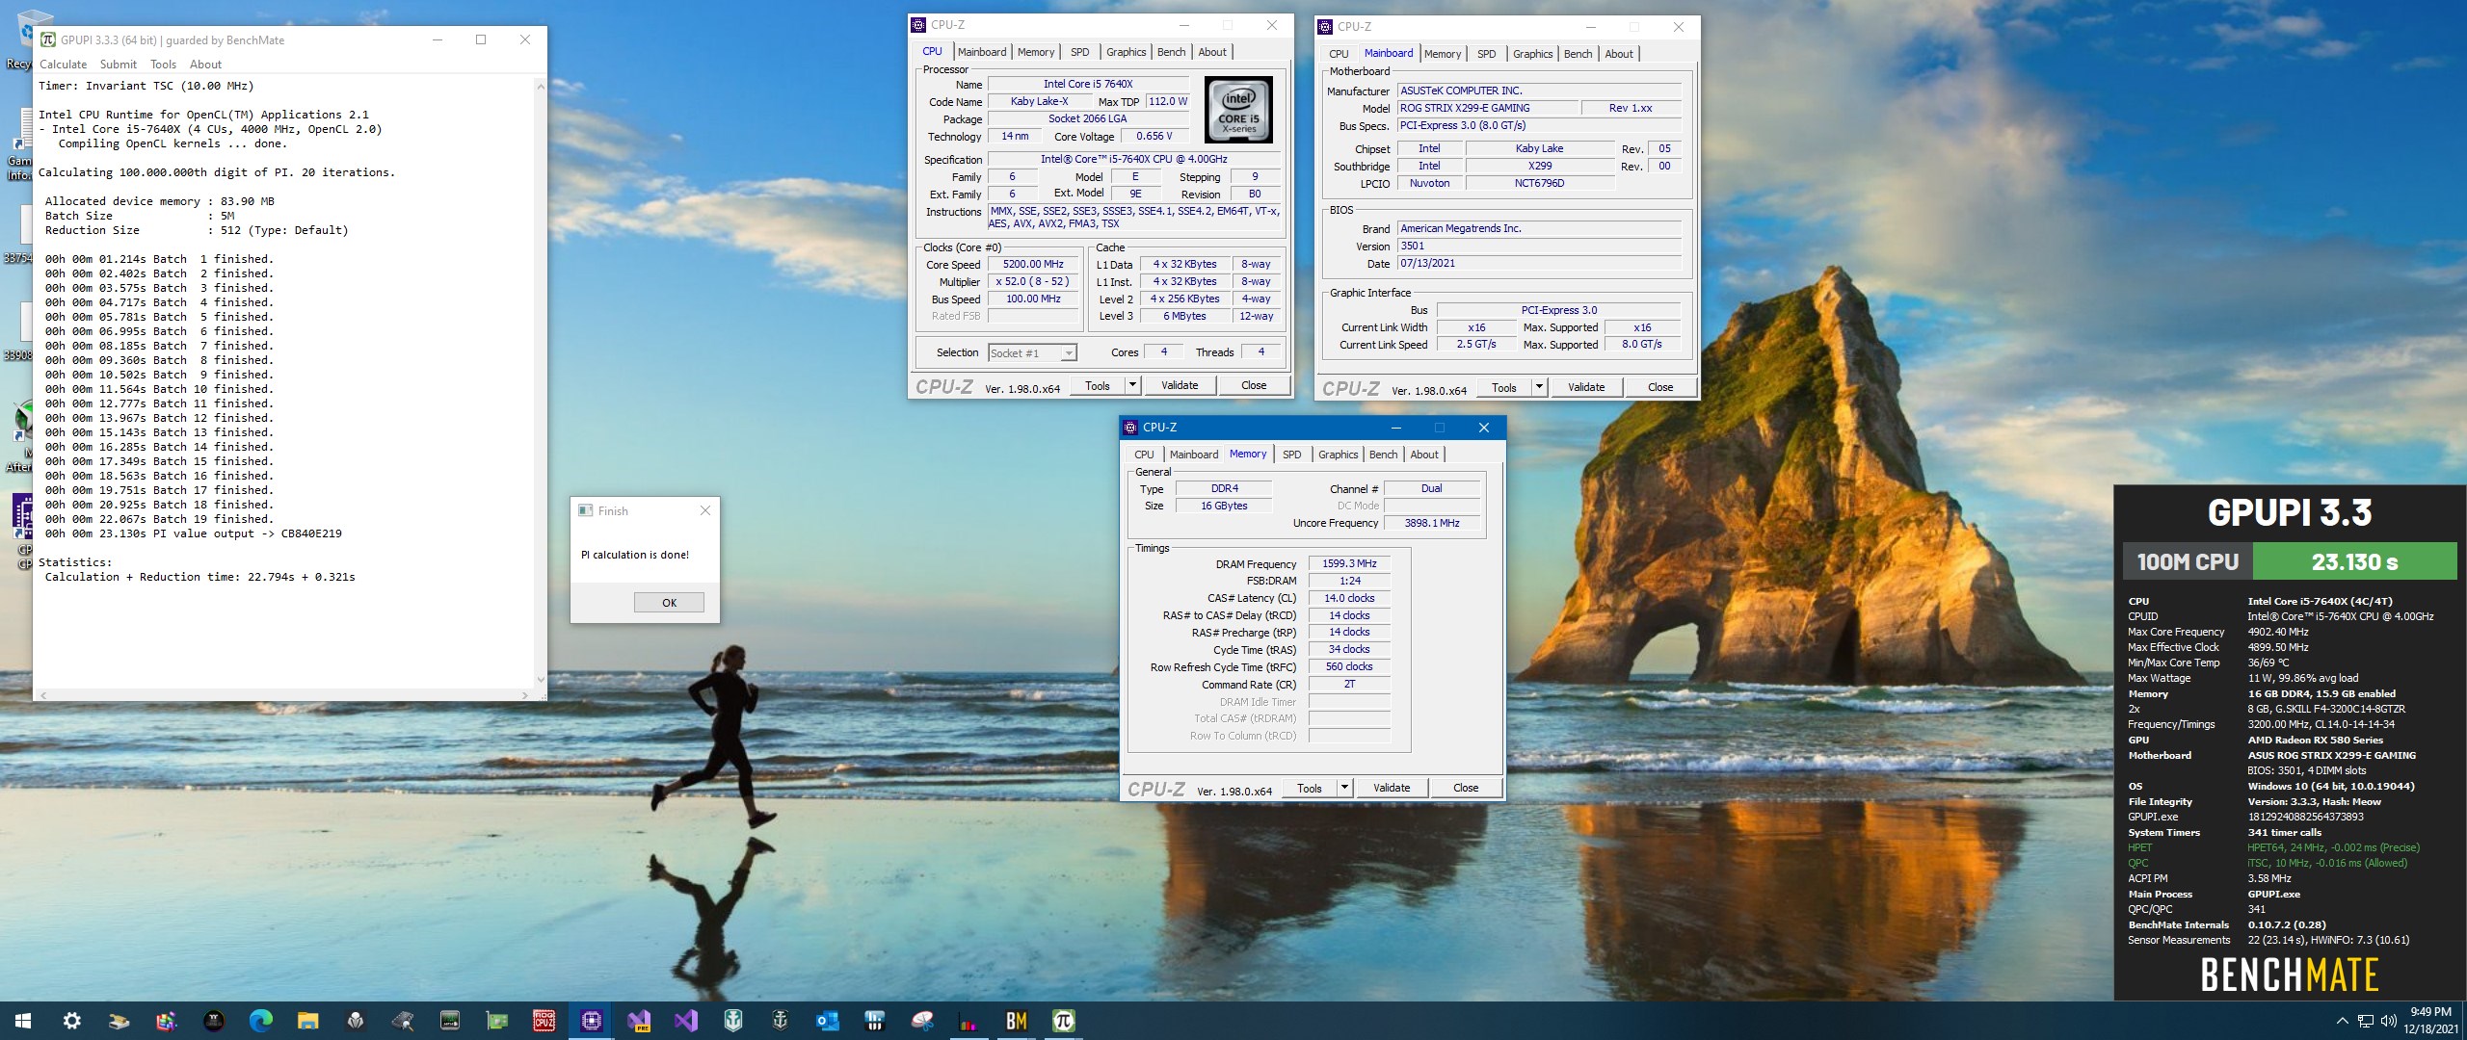The height and width of the screenshot is (1040, 2467).
Task: Open the colorful cubes taskbar icon
Action: (166, 1021)
